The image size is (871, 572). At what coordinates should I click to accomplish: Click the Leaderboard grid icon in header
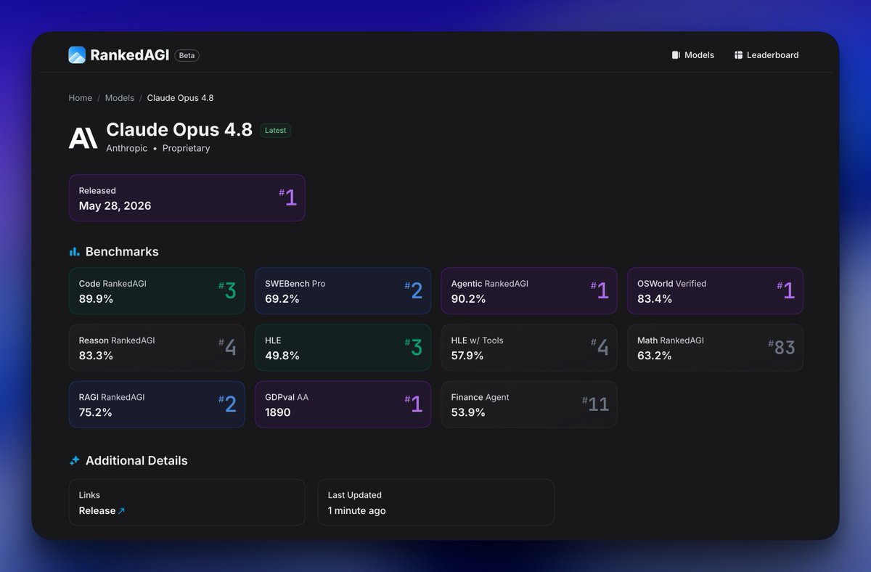click(x=738, y=55)
